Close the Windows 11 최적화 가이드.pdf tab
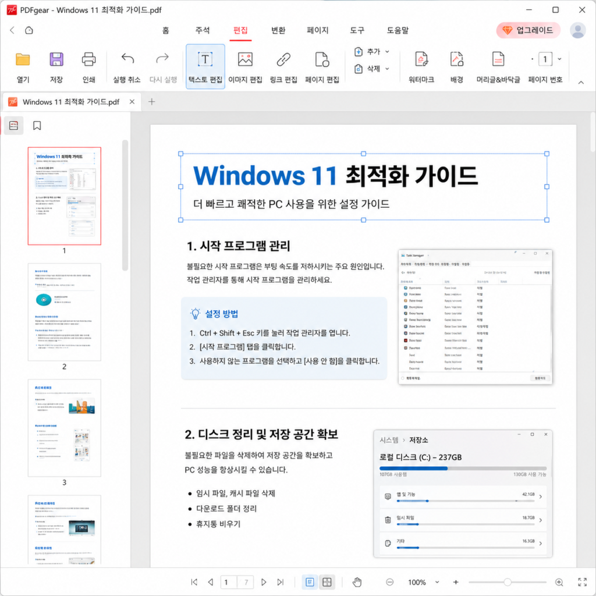Screen dimensions: 596x596 132,101
